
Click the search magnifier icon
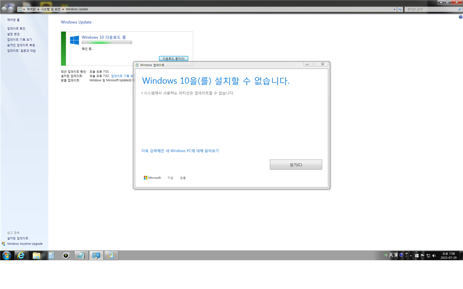coord(459,9)
